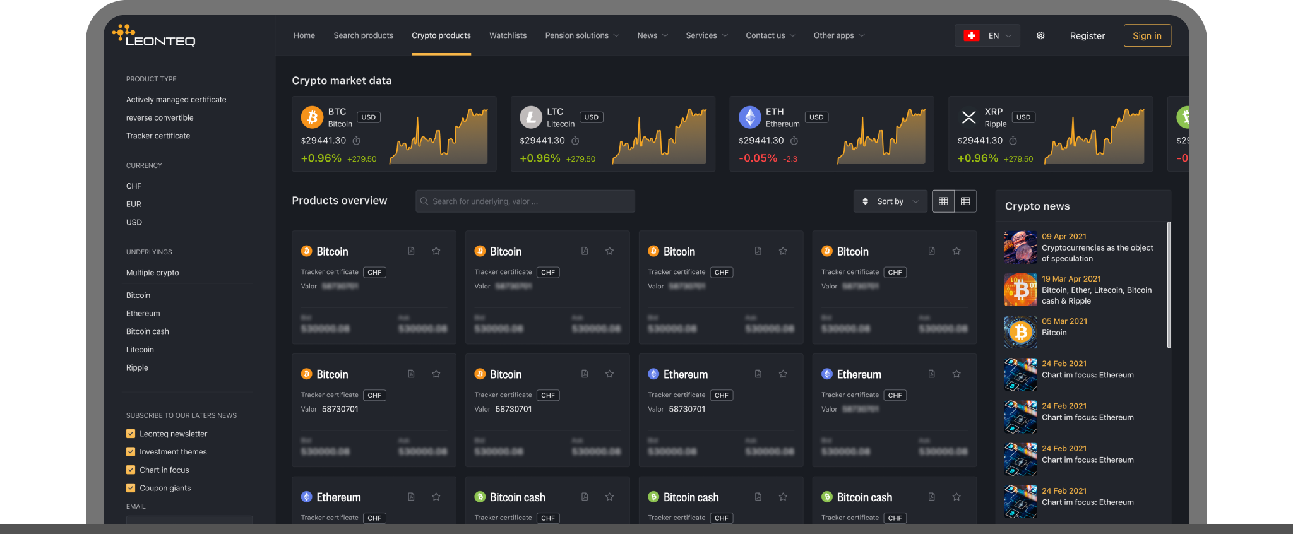Click the BTC Bitcoin coin icon
Screen dimensions: 1293x534
pyautogui.click(x=312, y=117)
